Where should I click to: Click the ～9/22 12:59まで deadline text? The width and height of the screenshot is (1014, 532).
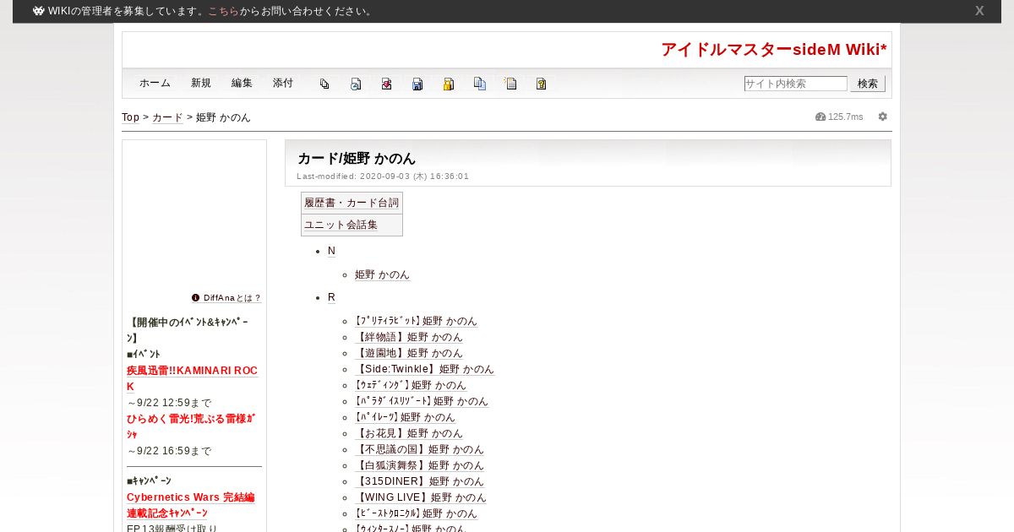(169, 403)
